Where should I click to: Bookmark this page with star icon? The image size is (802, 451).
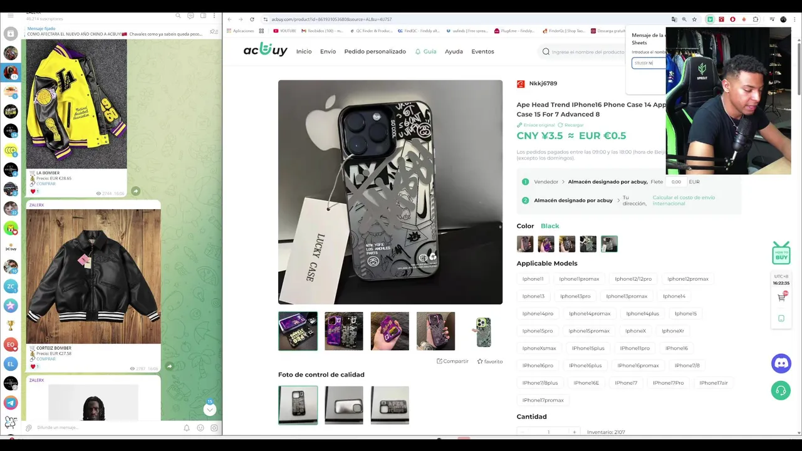[x=694, y=19]
